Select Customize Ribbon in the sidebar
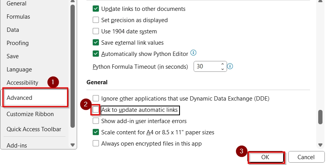The image size is (326, 165). point(30,114)
